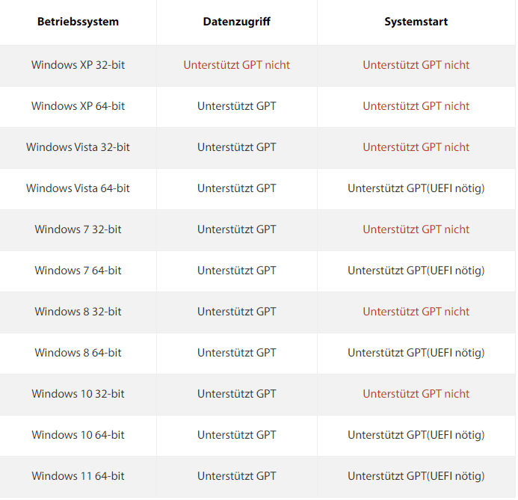Click the Windows 8 64-bit row label
This screenshot has width=518, height=500.
[x=78, y=353]
